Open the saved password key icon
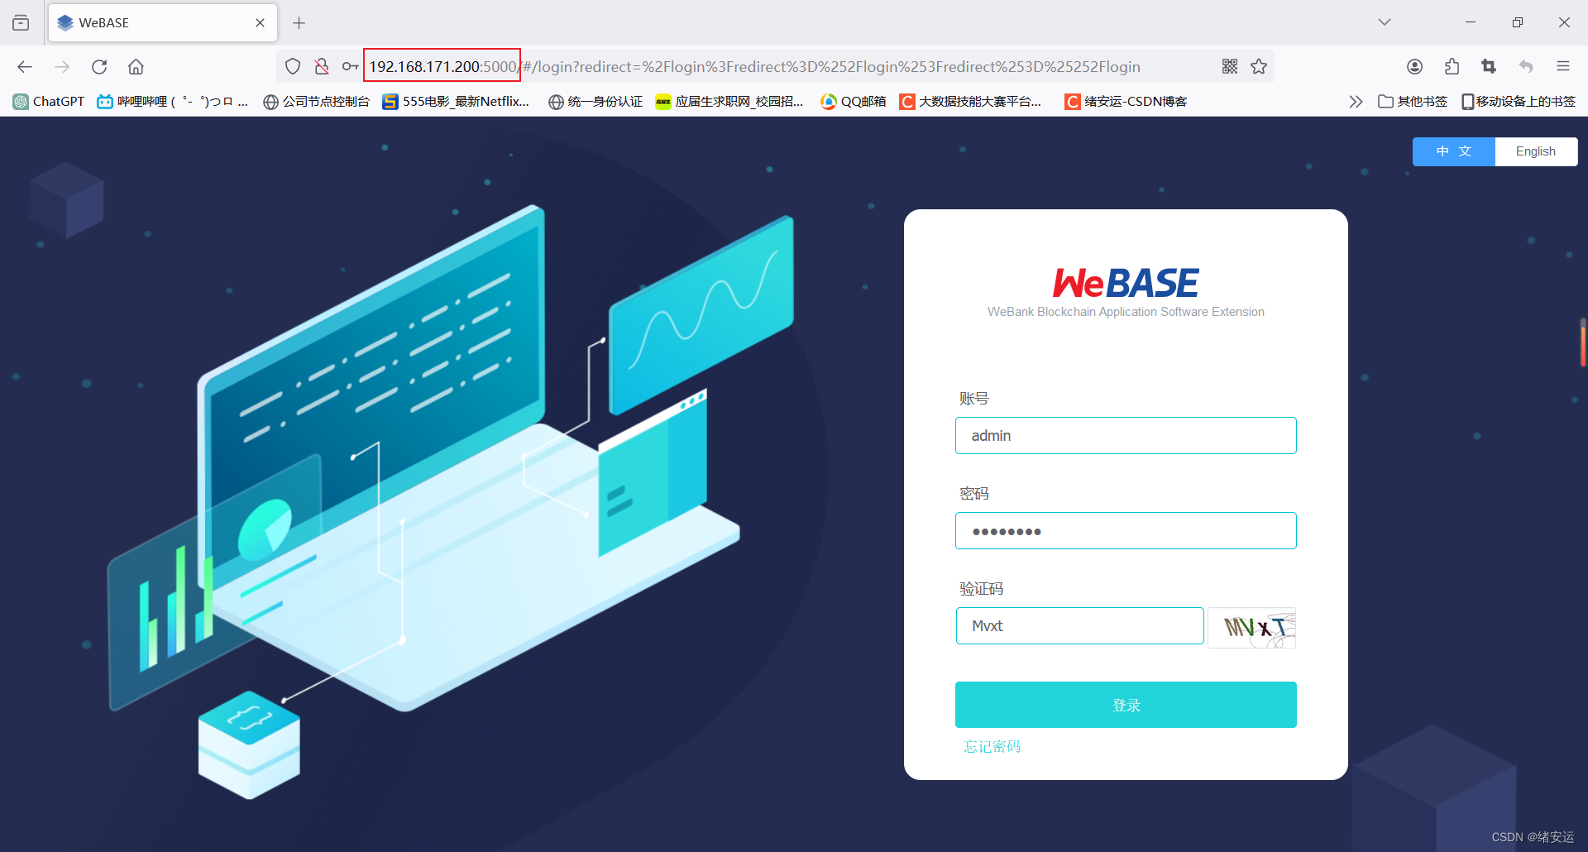The image size is (1588, 852). click(x=350, y=67)
